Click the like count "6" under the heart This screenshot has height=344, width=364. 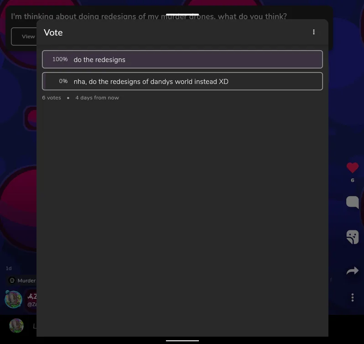point(353,180)
